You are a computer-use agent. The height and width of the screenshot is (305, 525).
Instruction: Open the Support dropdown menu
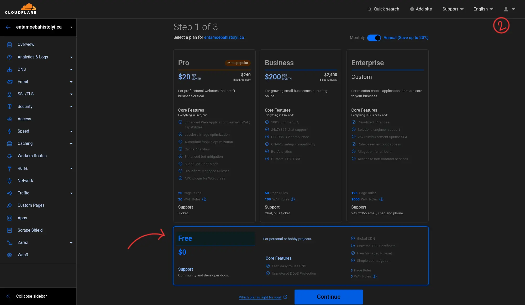click(453, 9)
